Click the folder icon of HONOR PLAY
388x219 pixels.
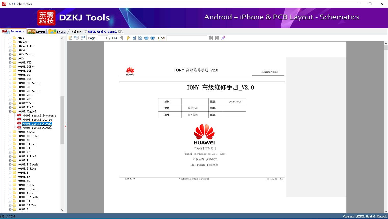pyautogui.click(x=15, y=107)
